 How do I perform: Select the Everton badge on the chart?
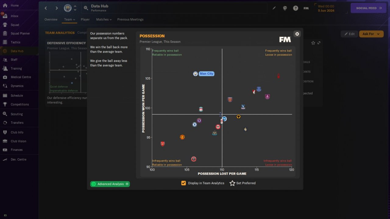pyautogui.click(x=259, y=89)
